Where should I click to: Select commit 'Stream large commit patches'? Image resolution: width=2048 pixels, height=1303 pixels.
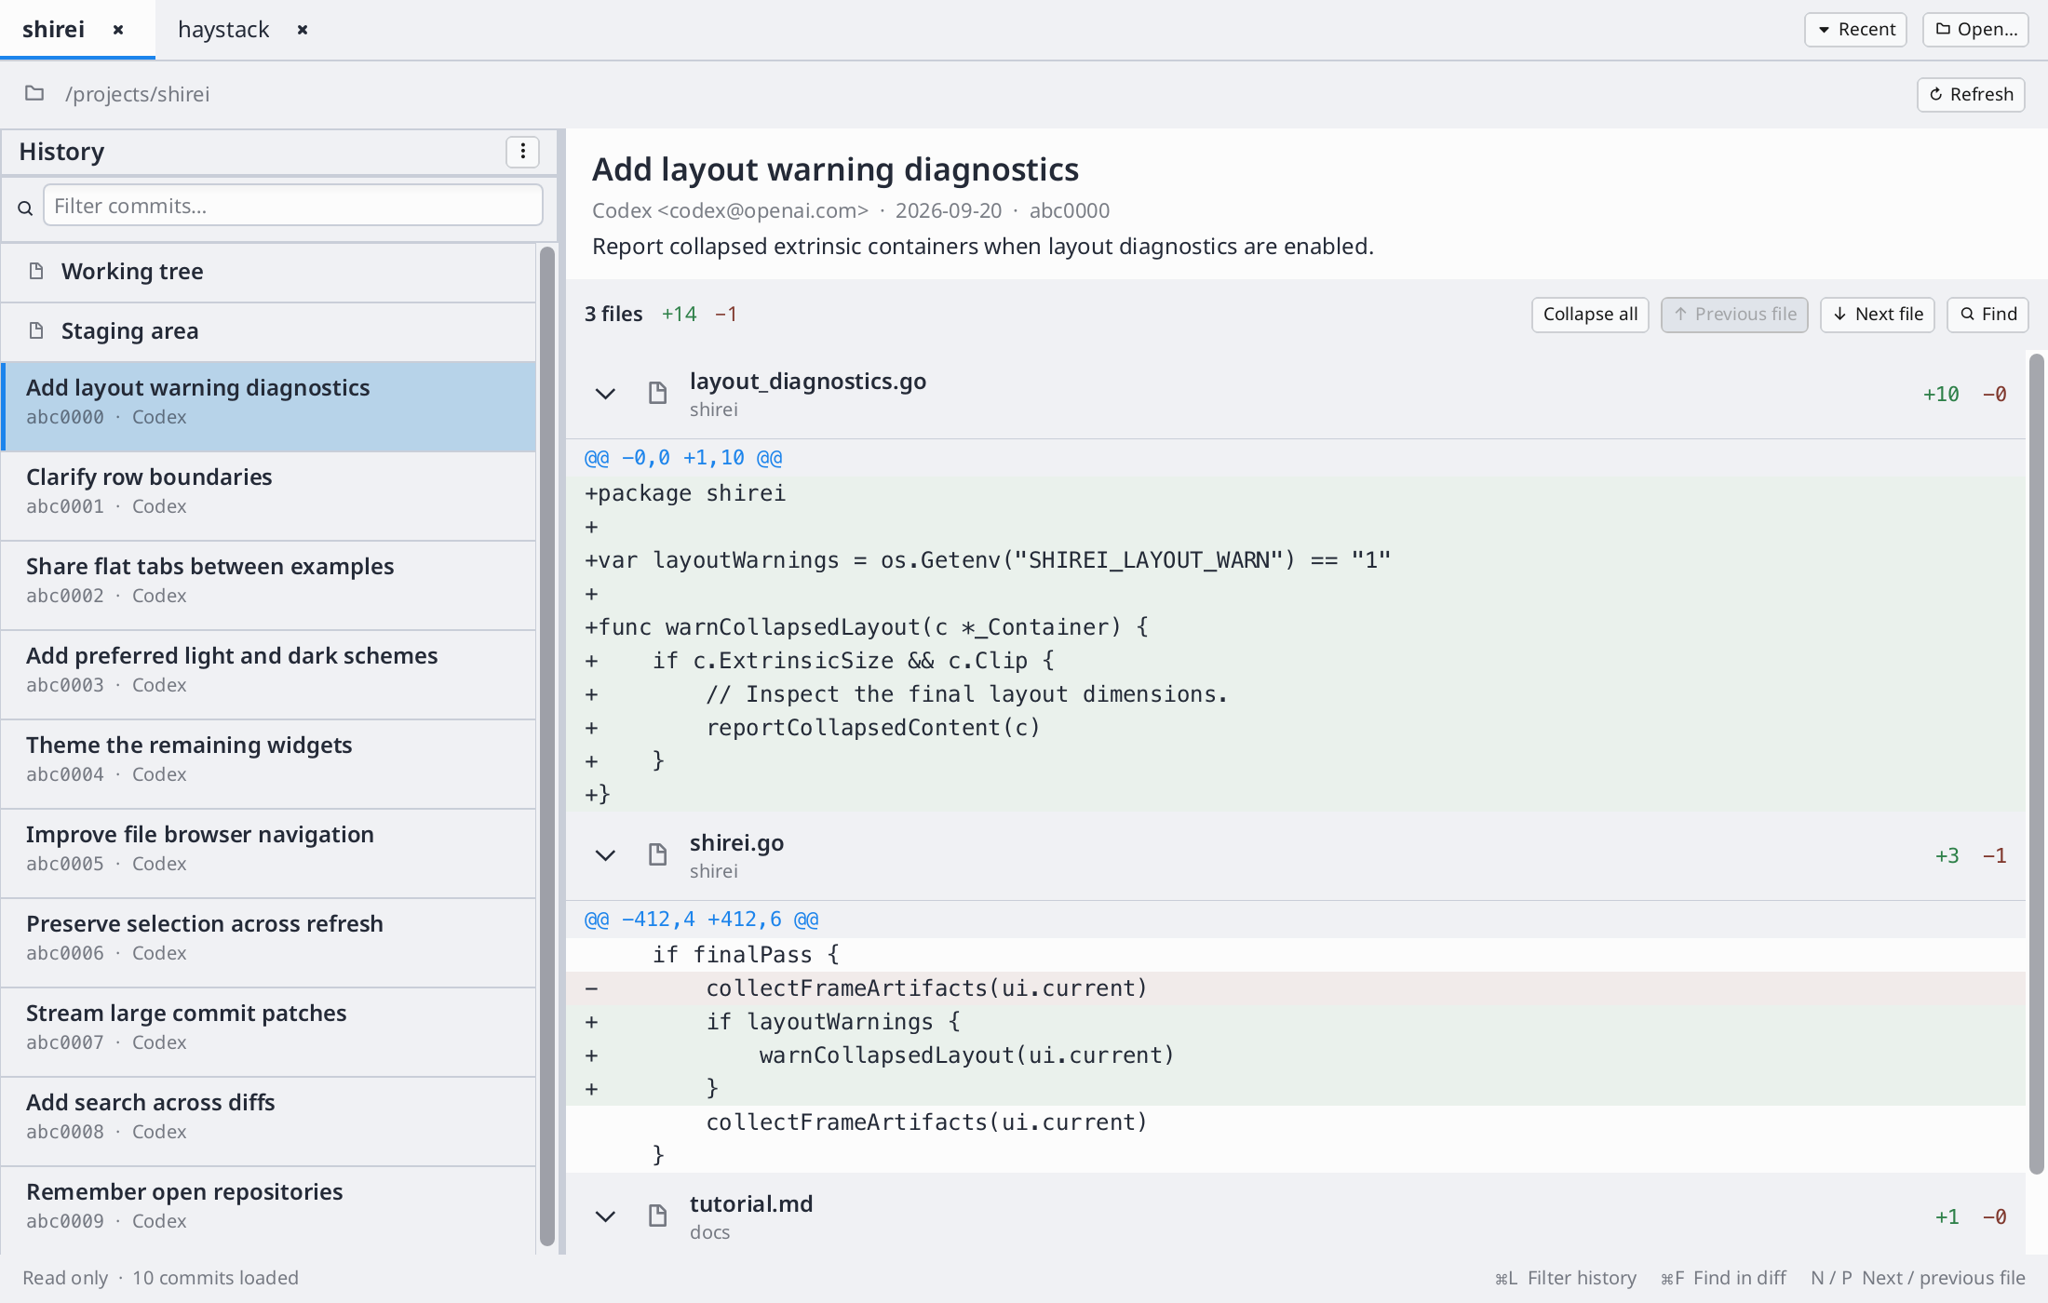[268, 1032]
